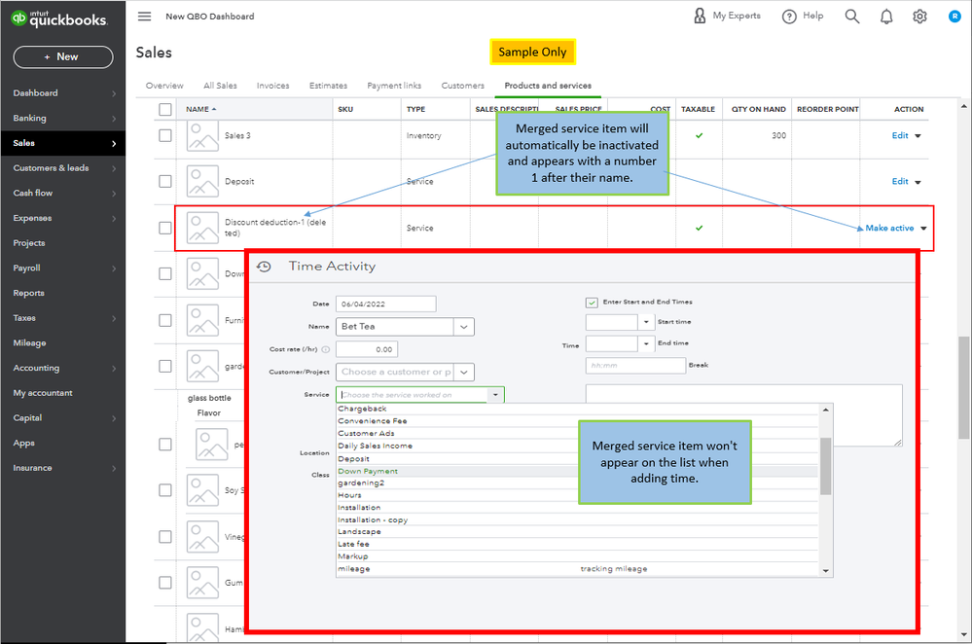Click Edit link for Deposit
Screen dimensions: 972x644
900,182
